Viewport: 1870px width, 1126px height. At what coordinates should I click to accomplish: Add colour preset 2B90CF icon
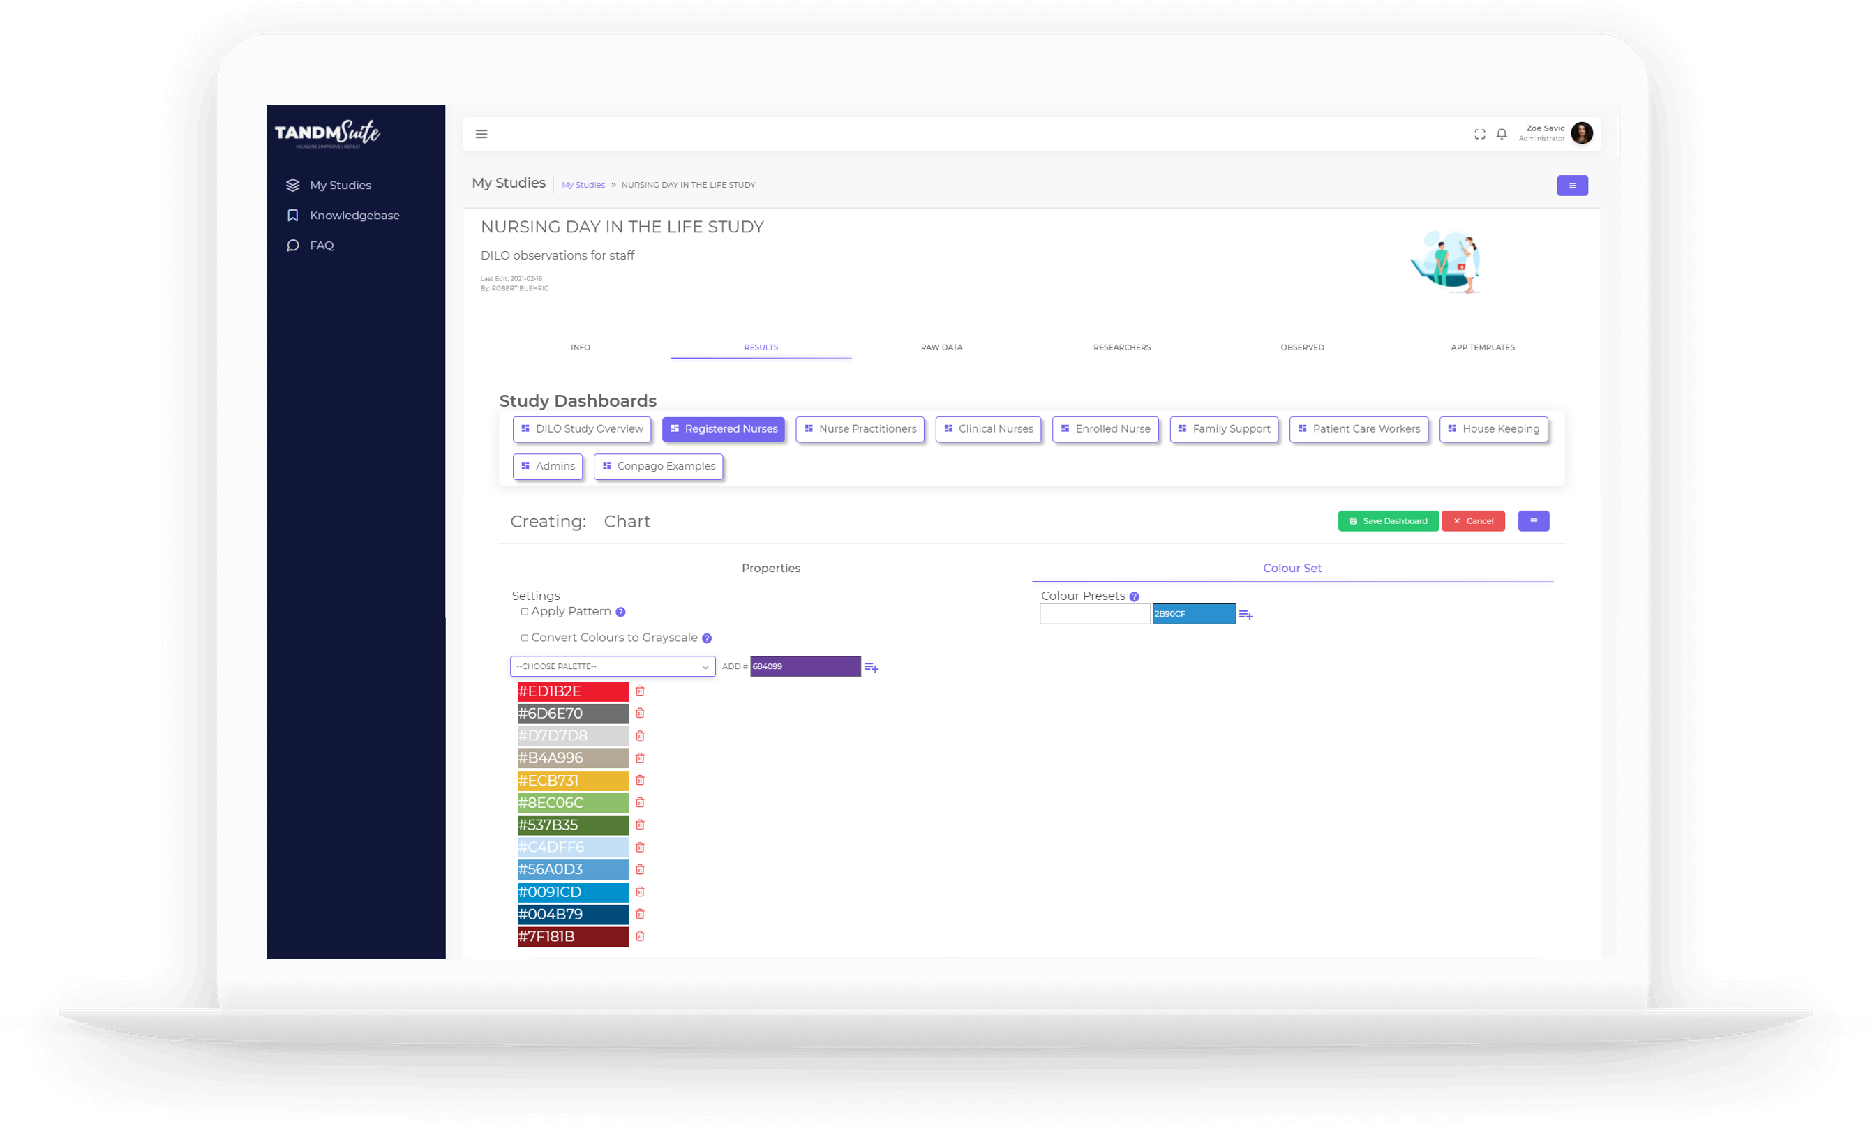click(x=1246, y=615)
